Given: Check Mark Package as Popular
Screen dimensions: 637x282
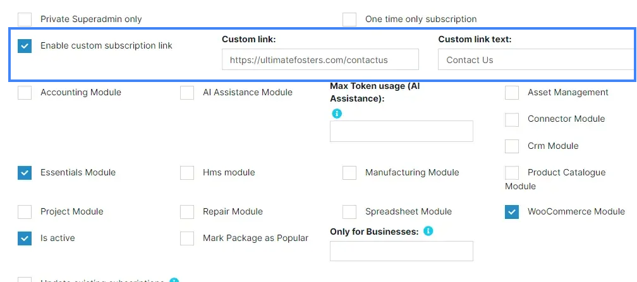Looking at the screenshot, I should pos(187,238).
